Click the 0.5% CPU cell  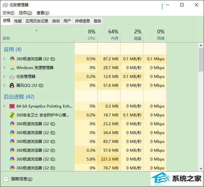(x=86, y=59)
